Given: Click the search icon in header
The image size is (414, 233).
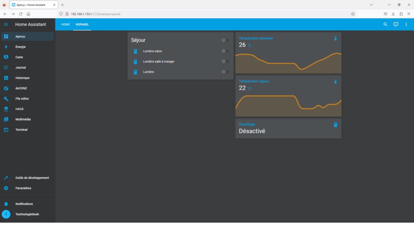Looking at the screenshot, I should tap(385, 24).
